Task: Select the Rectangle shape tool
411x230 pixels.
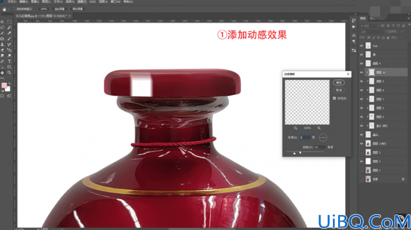Action: [9, 67]
